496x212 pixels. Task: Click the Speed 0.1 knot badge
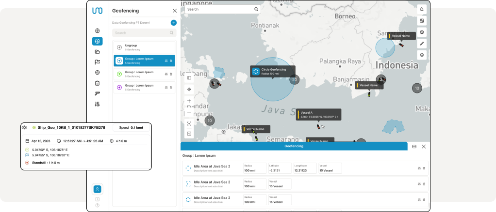point(131,128)
